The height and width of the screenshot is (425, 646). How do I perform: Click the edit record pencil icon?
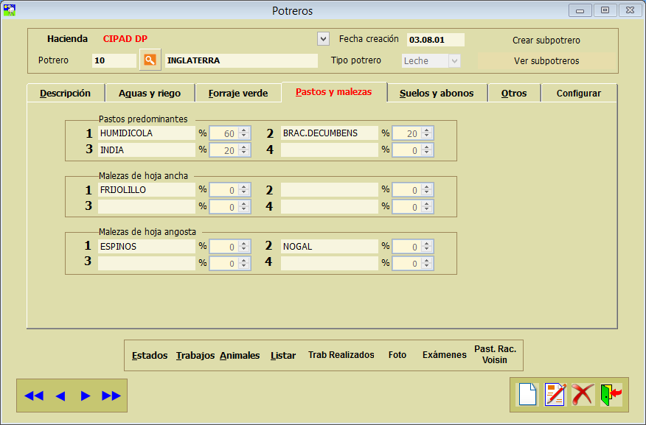(x=555, y=395)
